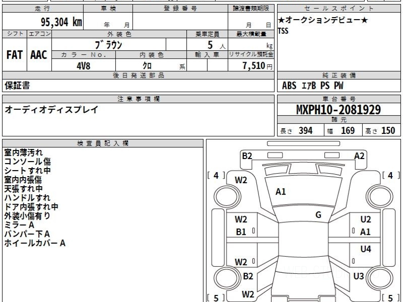The width and height of the screenshot is (403, 302).
Task: Click the 純正装備 header
Action: pyautogui.click(x=339, y=75)
